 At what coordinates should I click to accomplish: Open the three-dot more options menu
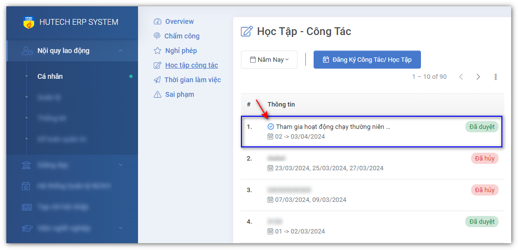coord(496,77)
